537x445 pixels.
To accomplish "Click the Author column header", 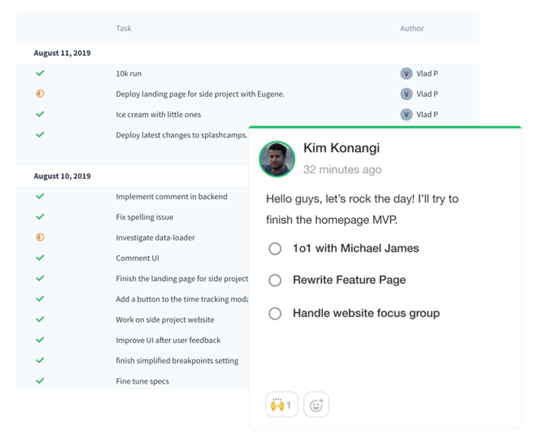I will [x=412, y=29].
